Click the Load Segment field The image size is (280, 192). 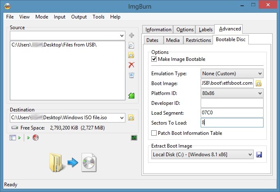[x=232, y=113]
